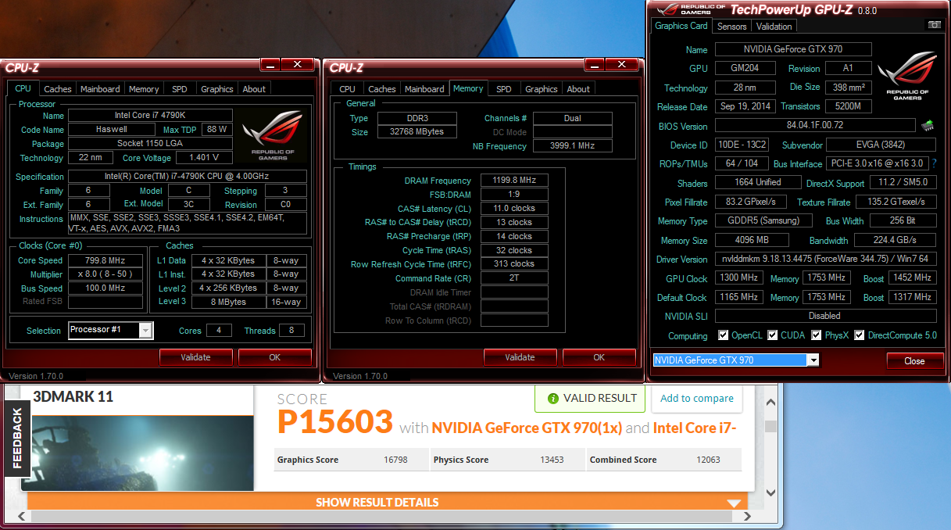Expand SHOW RESULT DETAILS bar
The height and width of the screenshot is (530, 951).
[388, 502]
